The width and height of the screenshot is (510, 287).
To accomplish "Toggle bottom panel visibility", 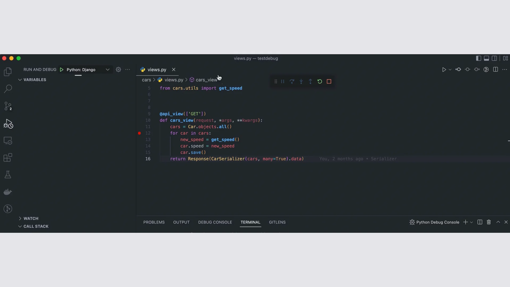I will 487,58.
